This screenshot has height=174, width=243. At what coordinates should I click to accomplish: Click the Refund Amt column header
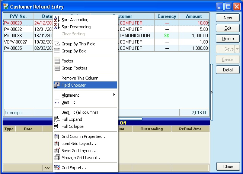pos(190,129)
